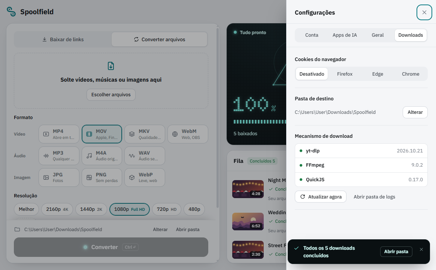Viewport: 436px width, 270px height.
Task: Open the Street F video thumbnail 2:30
Action: click(x=248, y=250)
